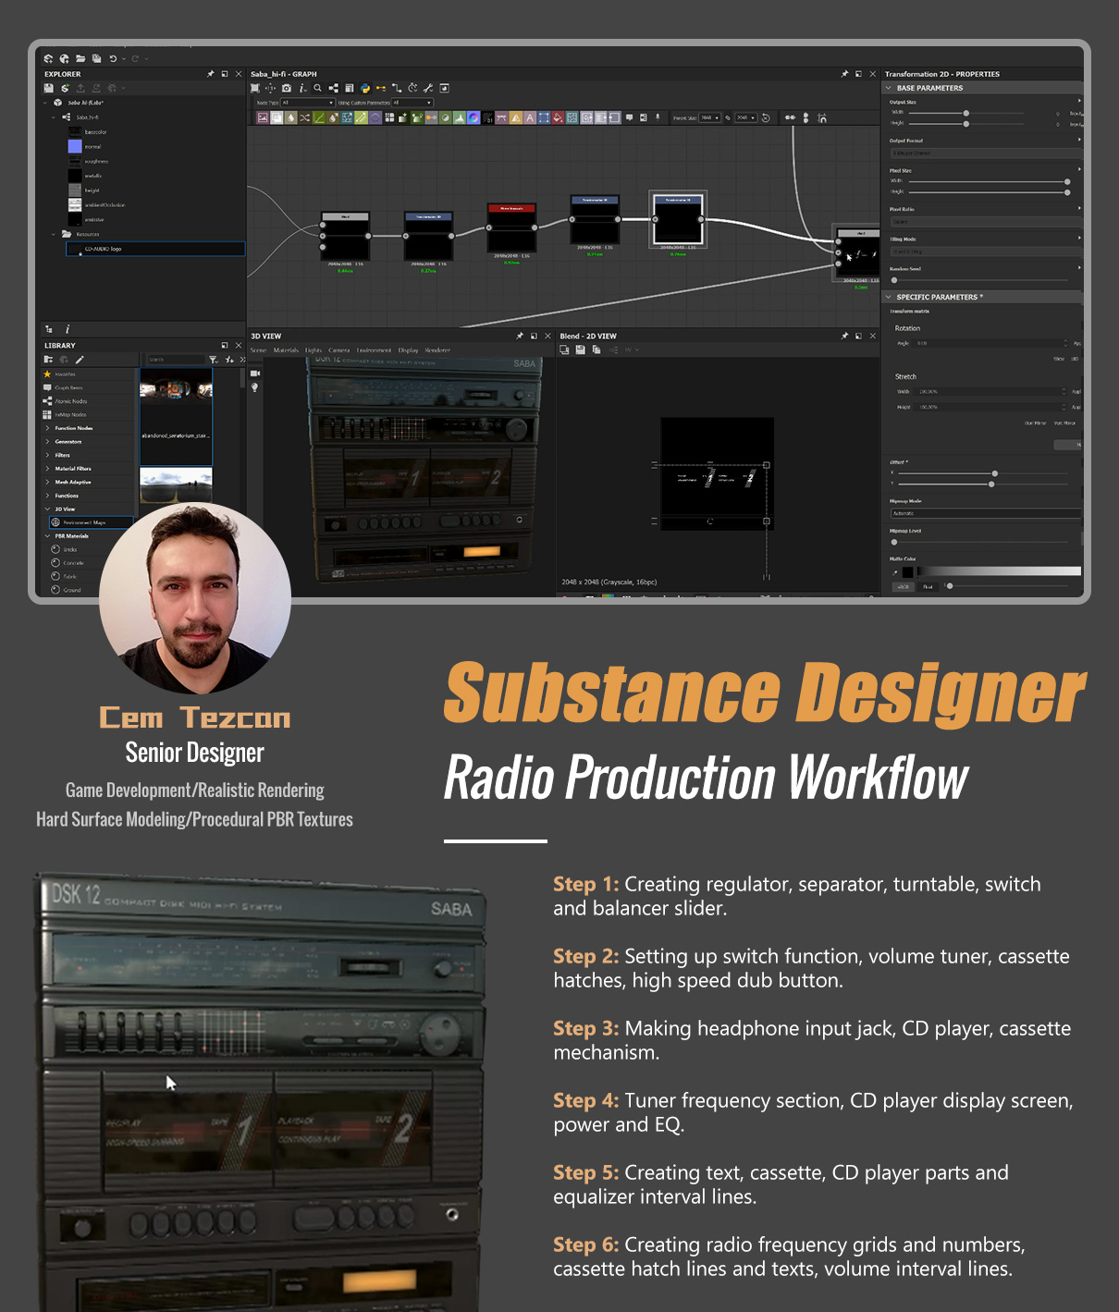
Task: Click the Bitmap node icon in node bar
Action: point(263,117)
